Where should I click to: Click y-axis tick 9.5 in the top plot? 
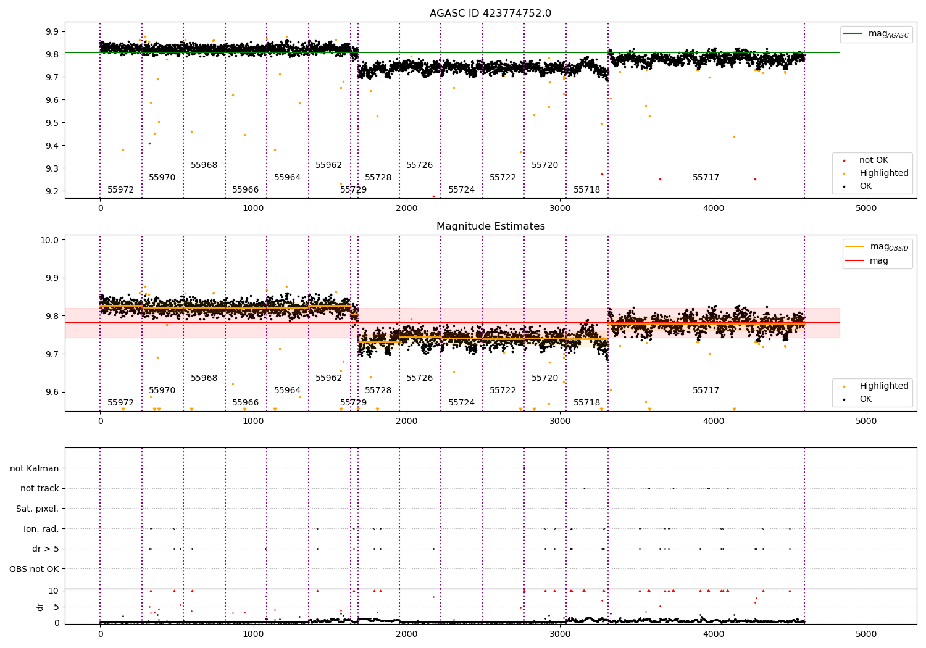(52, 123)
